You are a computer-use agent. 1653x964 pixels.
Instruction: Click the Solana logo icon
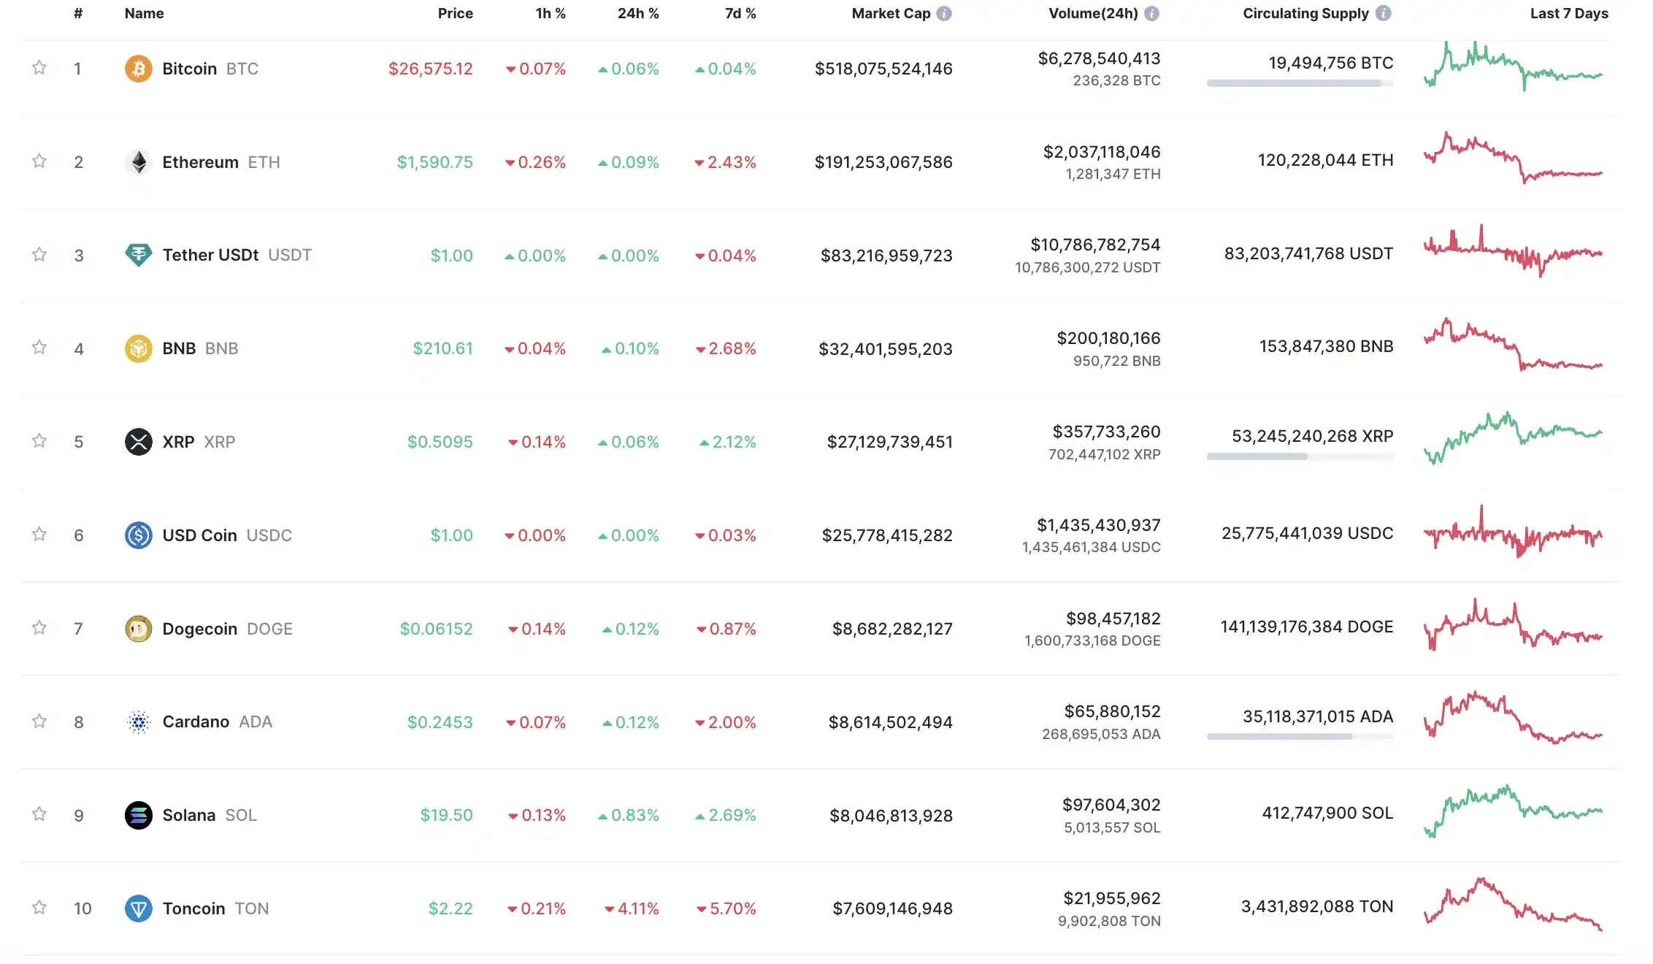138,815
